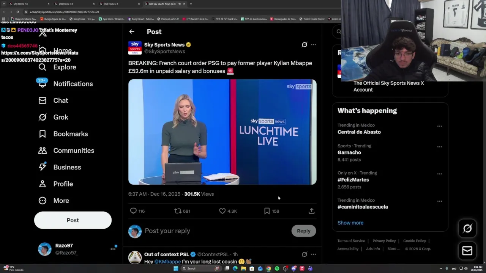Open options for Central de Abasto trend
This screenshot has height=273, width=486.
[x=440, y=126]
